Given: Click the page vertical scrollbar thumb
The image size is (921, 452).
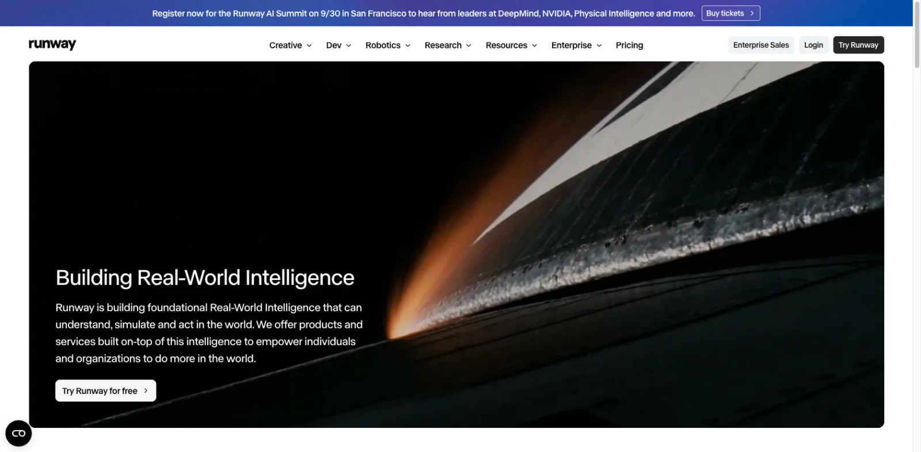Looking at the screenshot, I should [917, 35].
